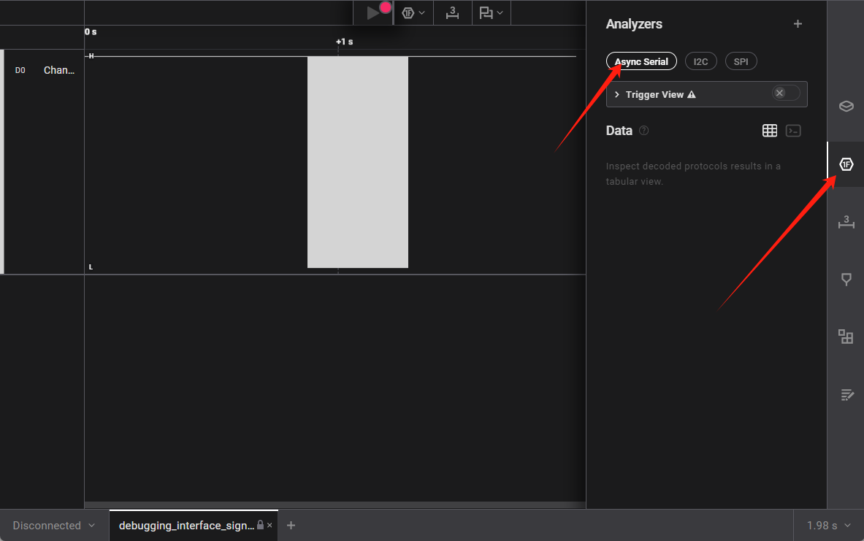Image resolution: width=864 pixels, height=541 pixels.
Task: Open the Extensions panel in sidebar
Action: point(846,337)
